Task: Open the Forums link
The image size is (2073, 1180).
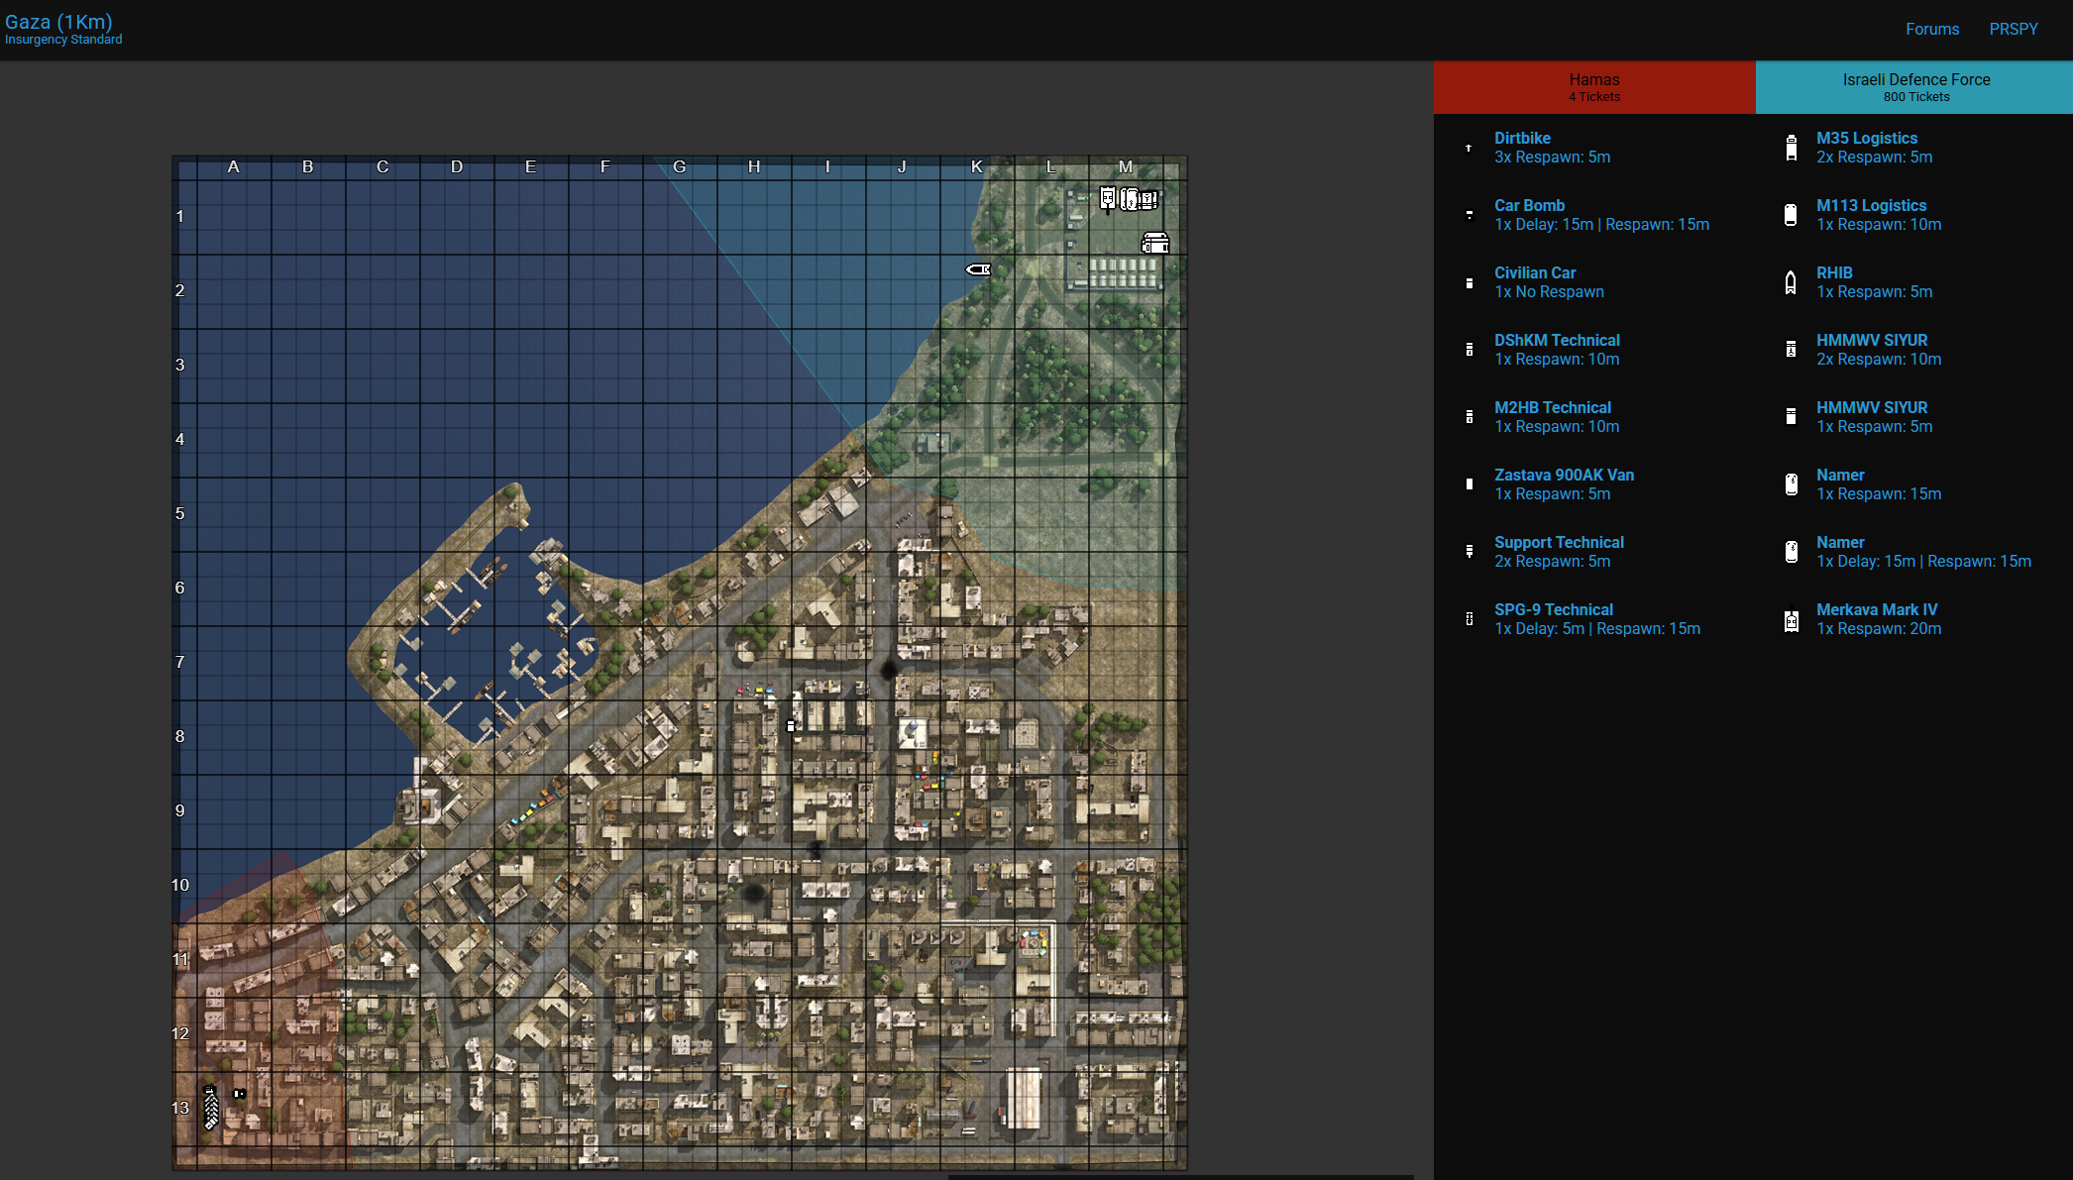Action: [x=1931, y=30]
